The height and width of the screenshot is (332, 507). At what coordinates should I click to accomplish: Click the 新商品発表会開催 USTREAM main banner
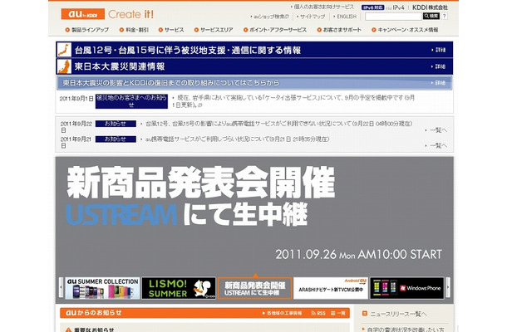(254, 217)
